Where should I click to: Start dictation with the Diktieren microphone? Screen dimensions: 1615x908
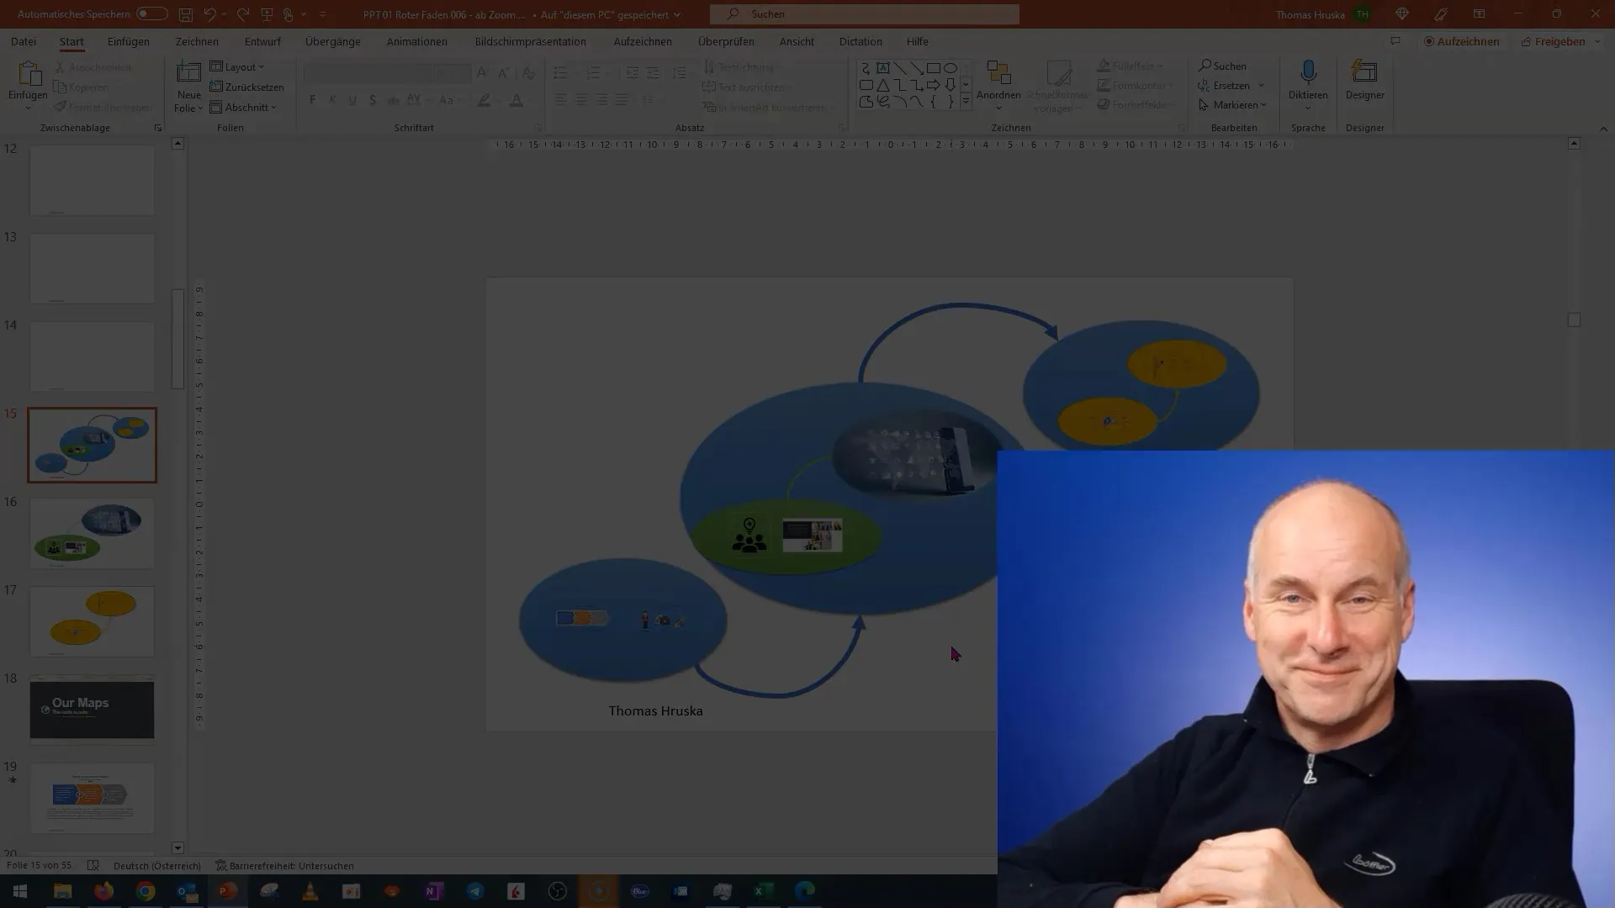pyautogui.click(x=1308, y=72)
